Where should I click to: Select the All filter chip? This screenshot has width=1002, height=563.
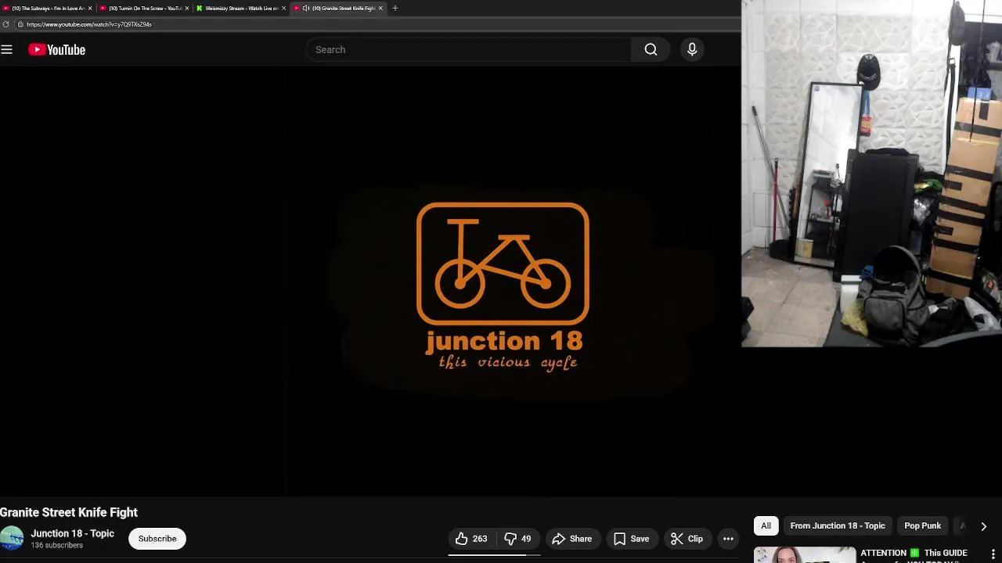click(x=766, y=525)
